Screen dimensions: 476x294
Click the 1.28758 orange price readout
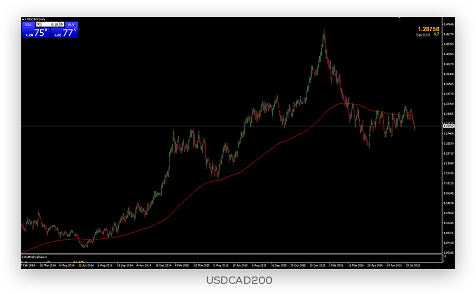428,27
